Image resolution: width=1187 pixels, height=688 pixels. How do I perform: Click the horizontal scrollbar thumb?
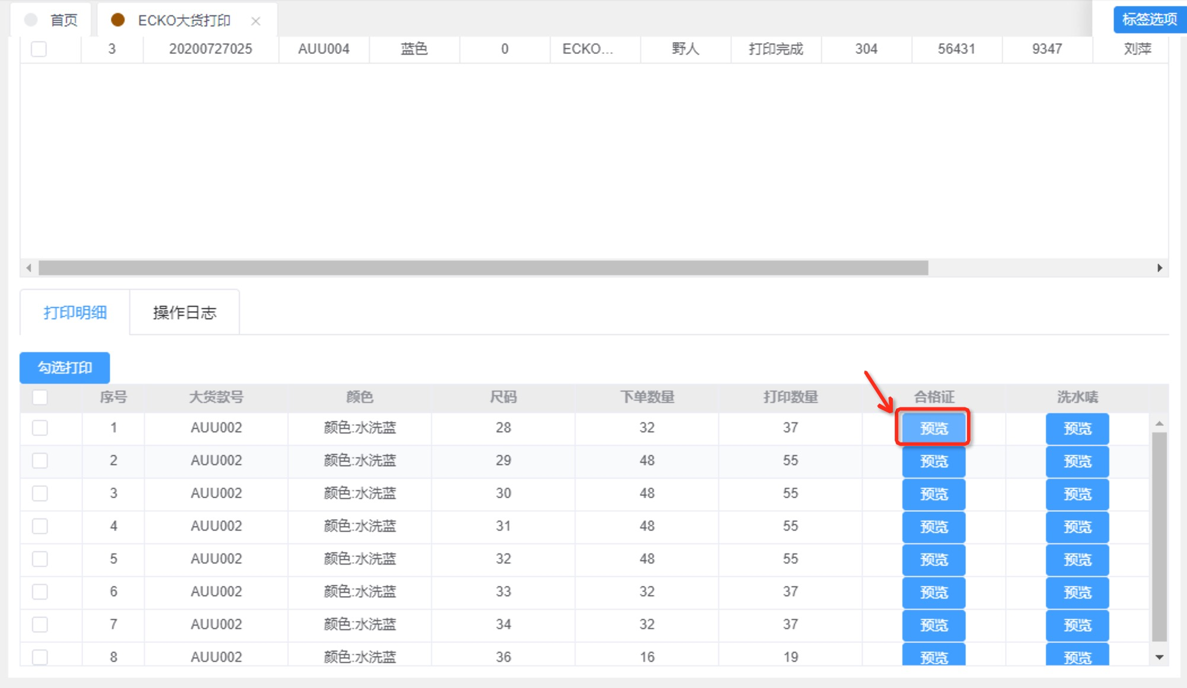[483, 268]
